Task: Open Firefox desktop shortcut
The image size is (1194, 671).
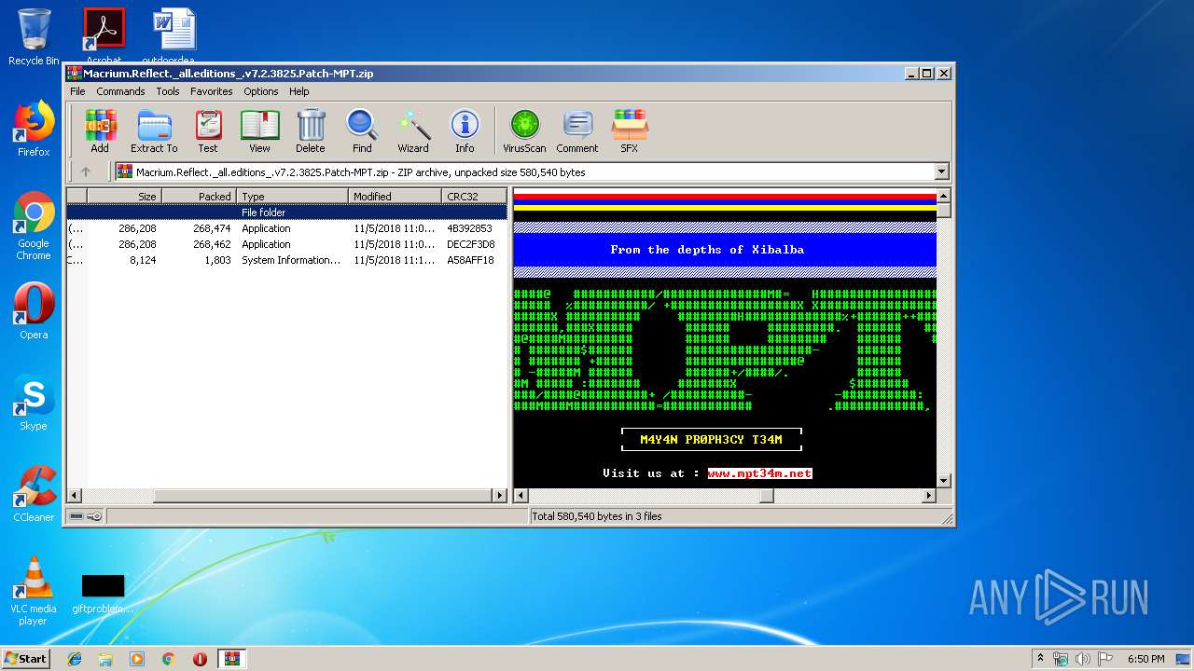Action: 34,129
